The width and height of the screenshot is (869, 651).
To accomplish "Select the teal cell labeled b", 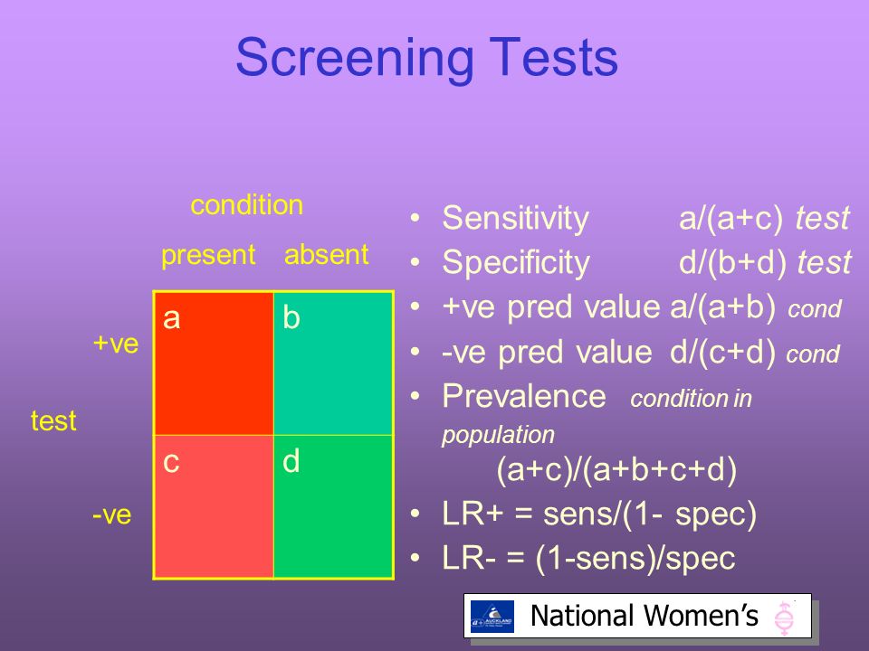I will click(333, 363).
